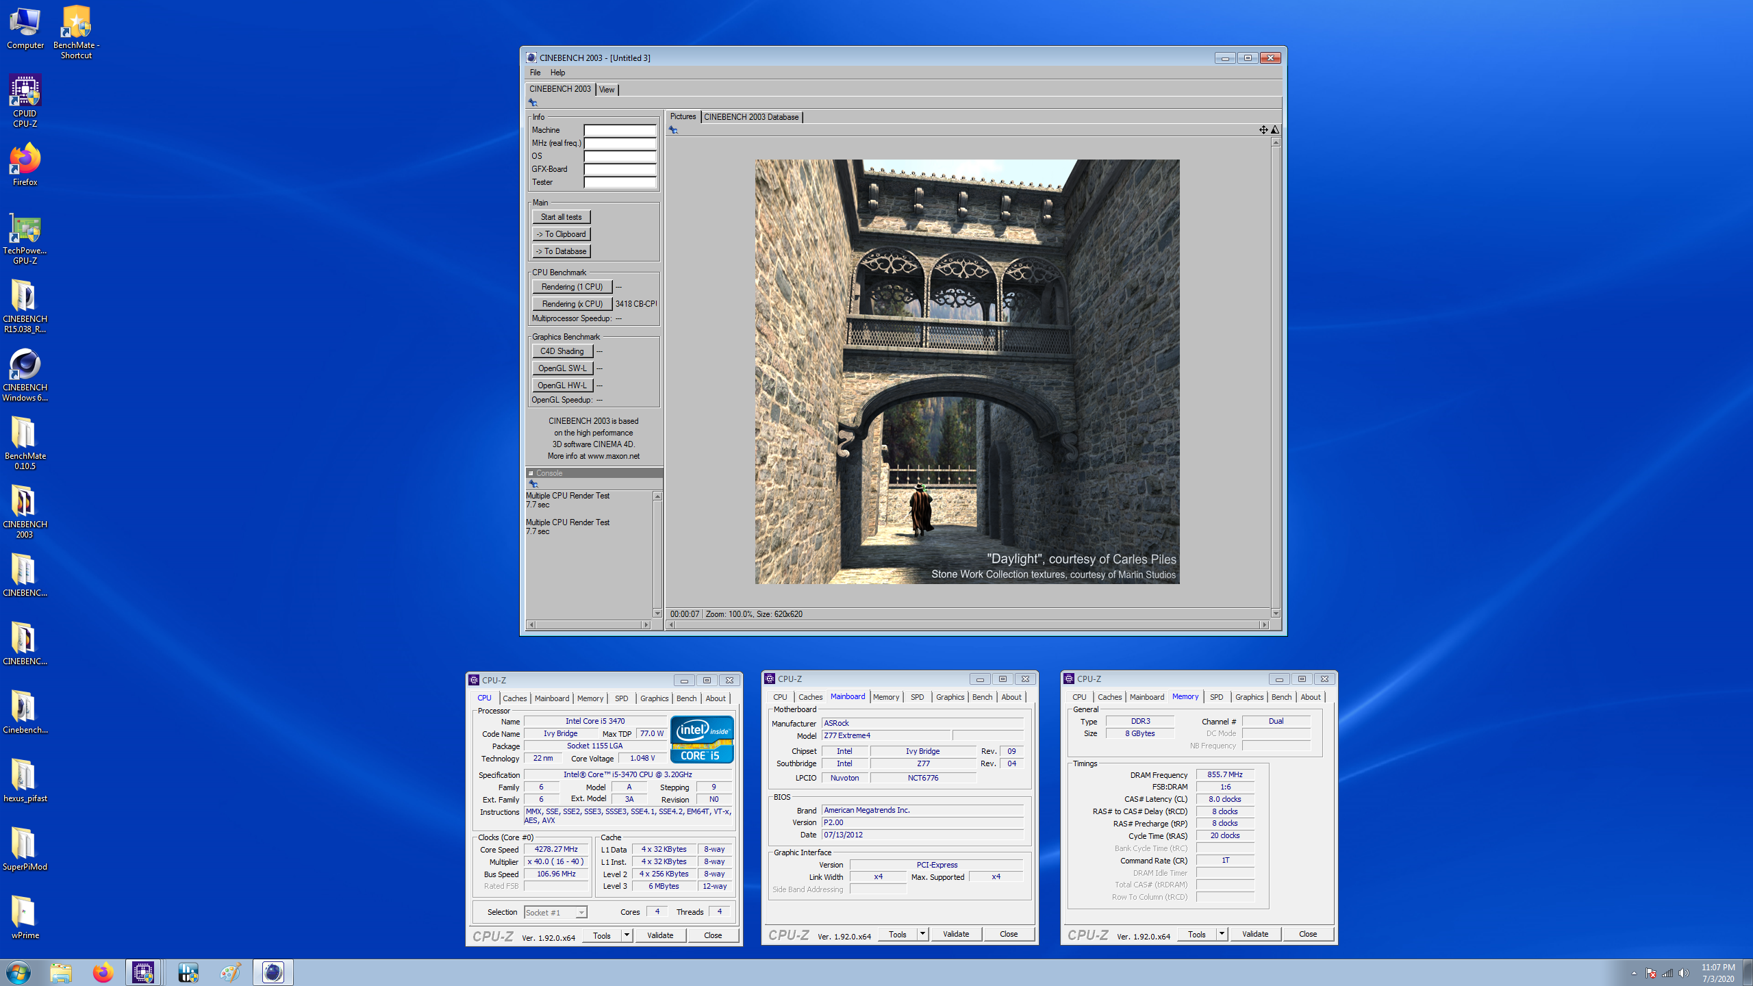Click the Windows Start orb
The image size is (1753, 986).
[x=18, y=972]
